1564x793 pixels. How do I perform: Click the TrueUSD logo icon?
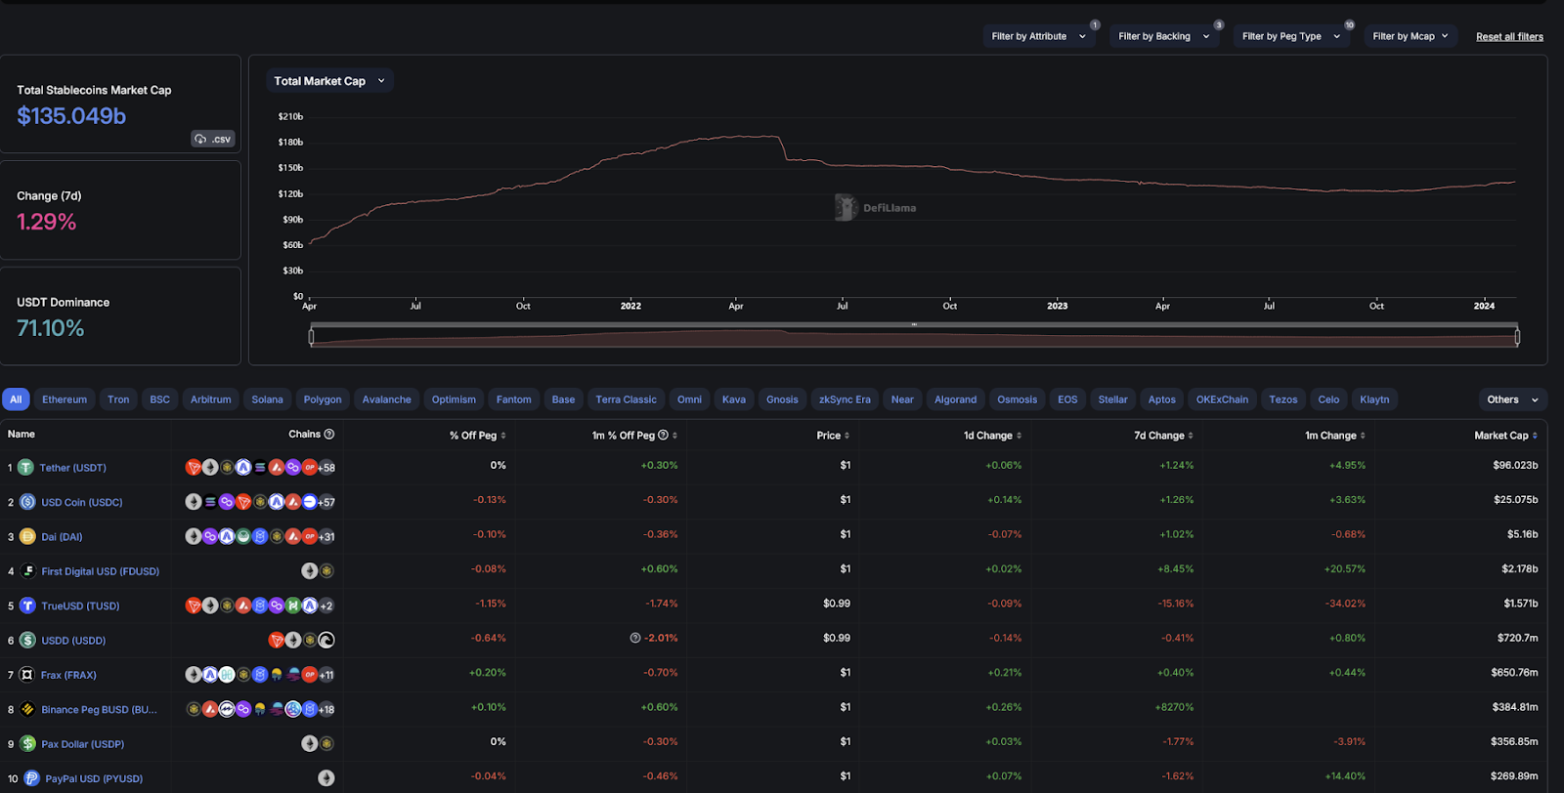[27, 605]
